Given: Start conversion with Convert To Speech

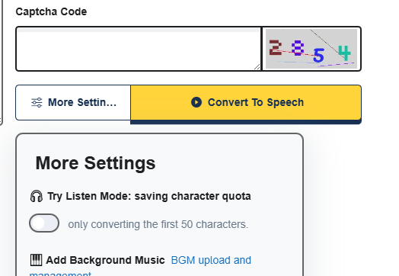Looking at the screenshot, I should coord(246,102).
